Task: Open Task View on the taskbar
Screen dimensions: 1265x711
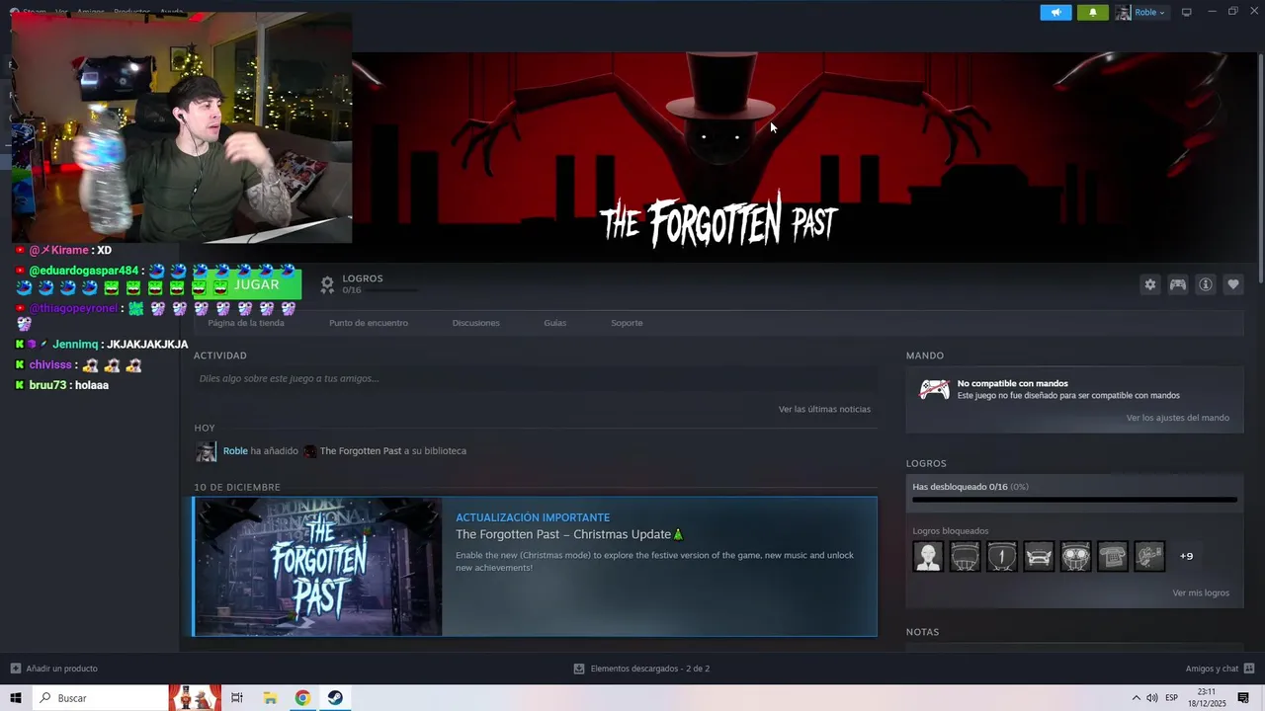Action: point(237,698)
